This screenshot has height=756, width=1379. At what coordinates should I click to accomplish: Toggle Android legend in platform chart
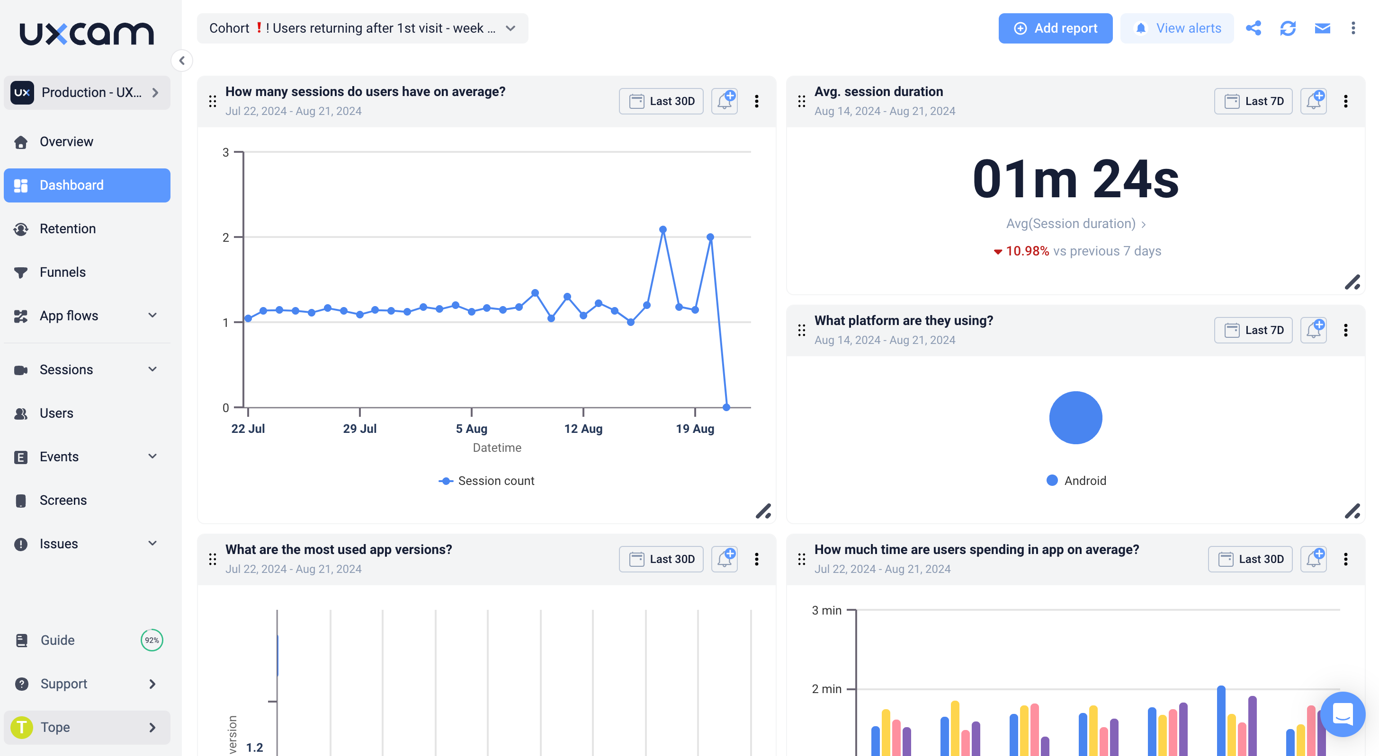point(1076,481)
